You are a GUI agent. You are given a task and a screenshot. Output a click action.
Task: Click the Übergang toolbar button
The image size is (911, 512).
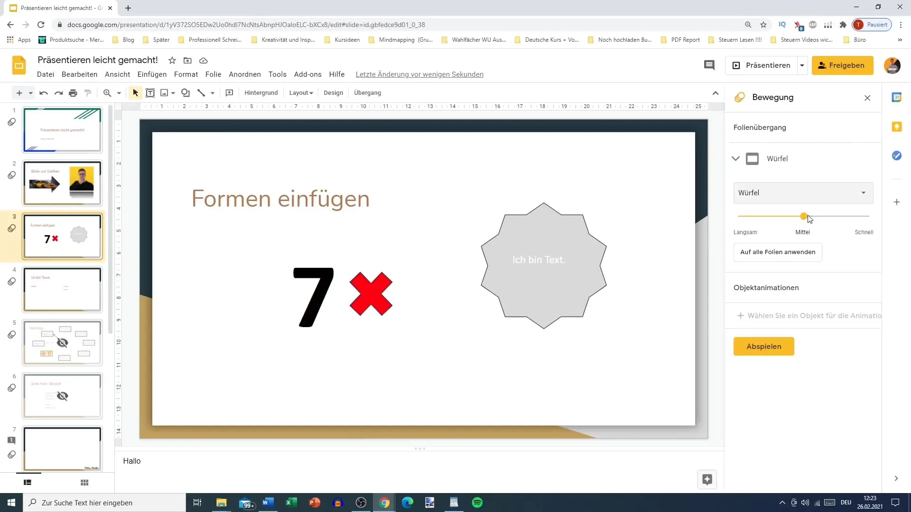tap(367, 93)
